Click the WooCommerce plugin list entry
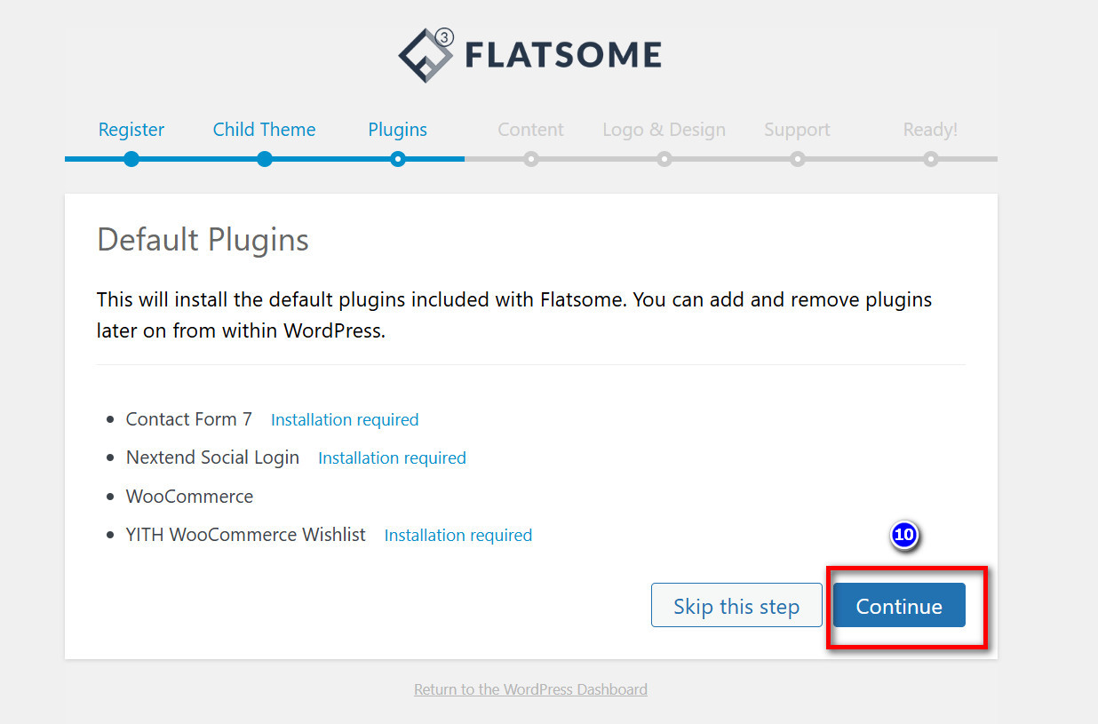The image size is (1098, 724). tap(189, 497)
